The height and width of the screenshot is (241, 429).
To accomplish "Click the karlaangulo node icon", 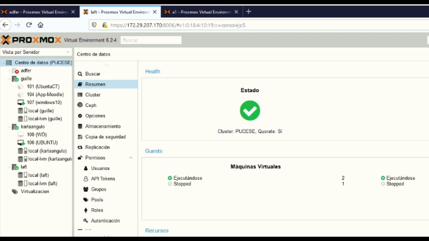I will (x=15, y=127).
